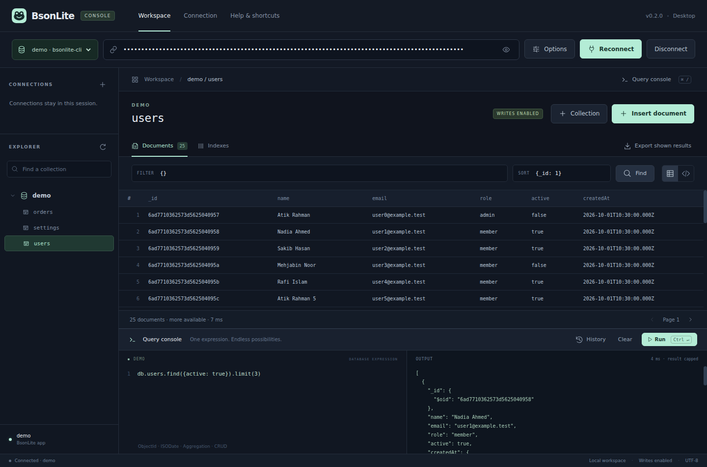Select the Nadia Ahmed name cell
This screenshot has width=707, height=467.
point(294,232)
